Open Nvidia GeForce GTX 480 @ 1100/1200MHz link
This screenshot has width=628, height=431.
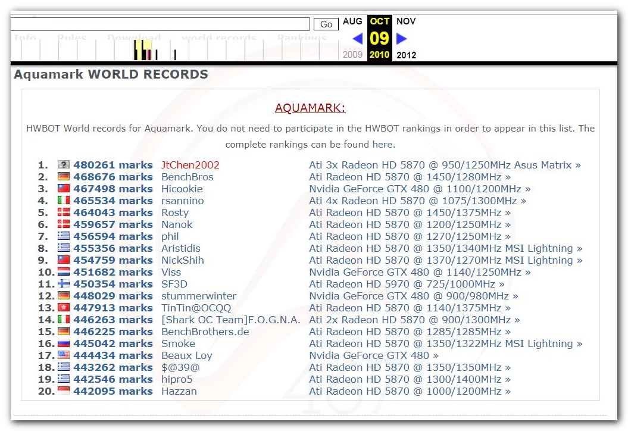click(420, 189)
